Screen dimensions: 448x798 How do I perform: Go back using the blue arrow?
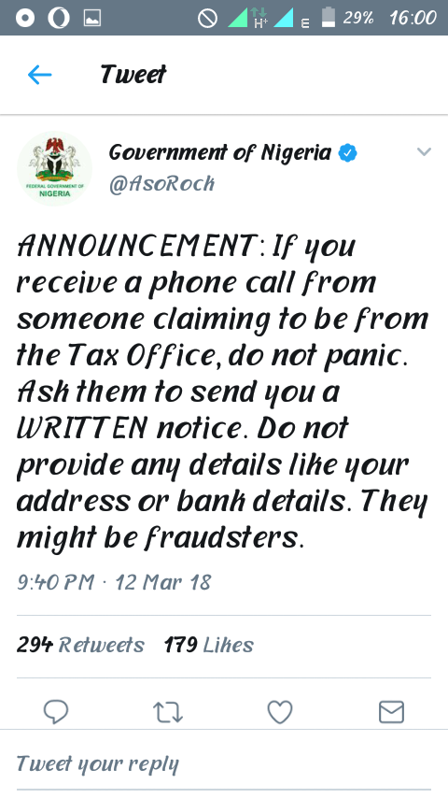coord(39,76)
